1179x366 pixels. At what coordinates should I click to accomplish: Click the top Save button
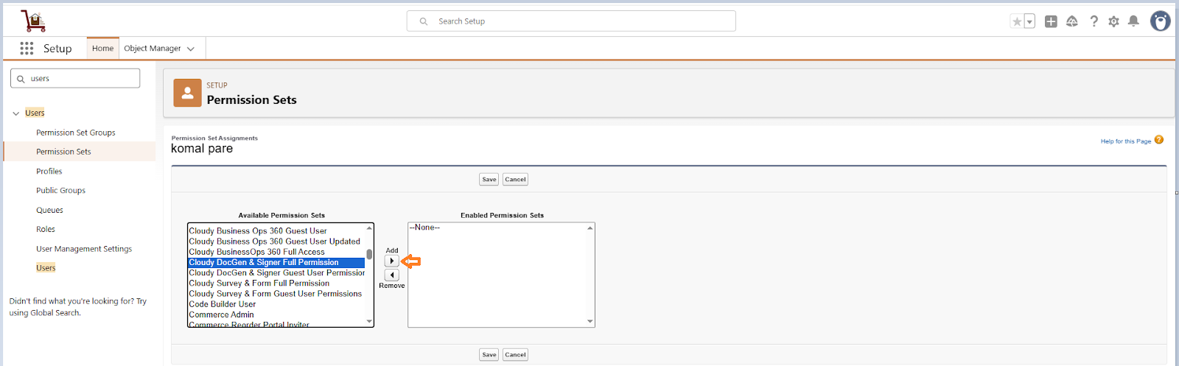tap(489, 179)
